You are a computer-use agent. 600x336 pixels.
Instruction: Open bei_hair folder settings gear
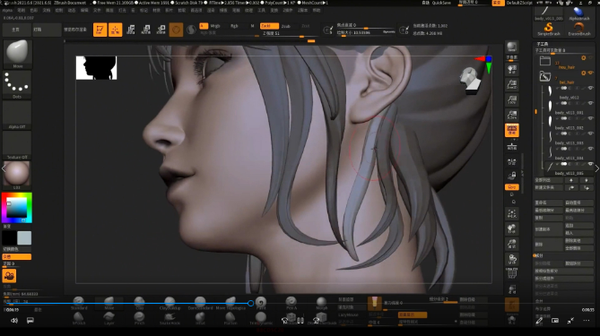pyautogui.click(x=584, y=73)
